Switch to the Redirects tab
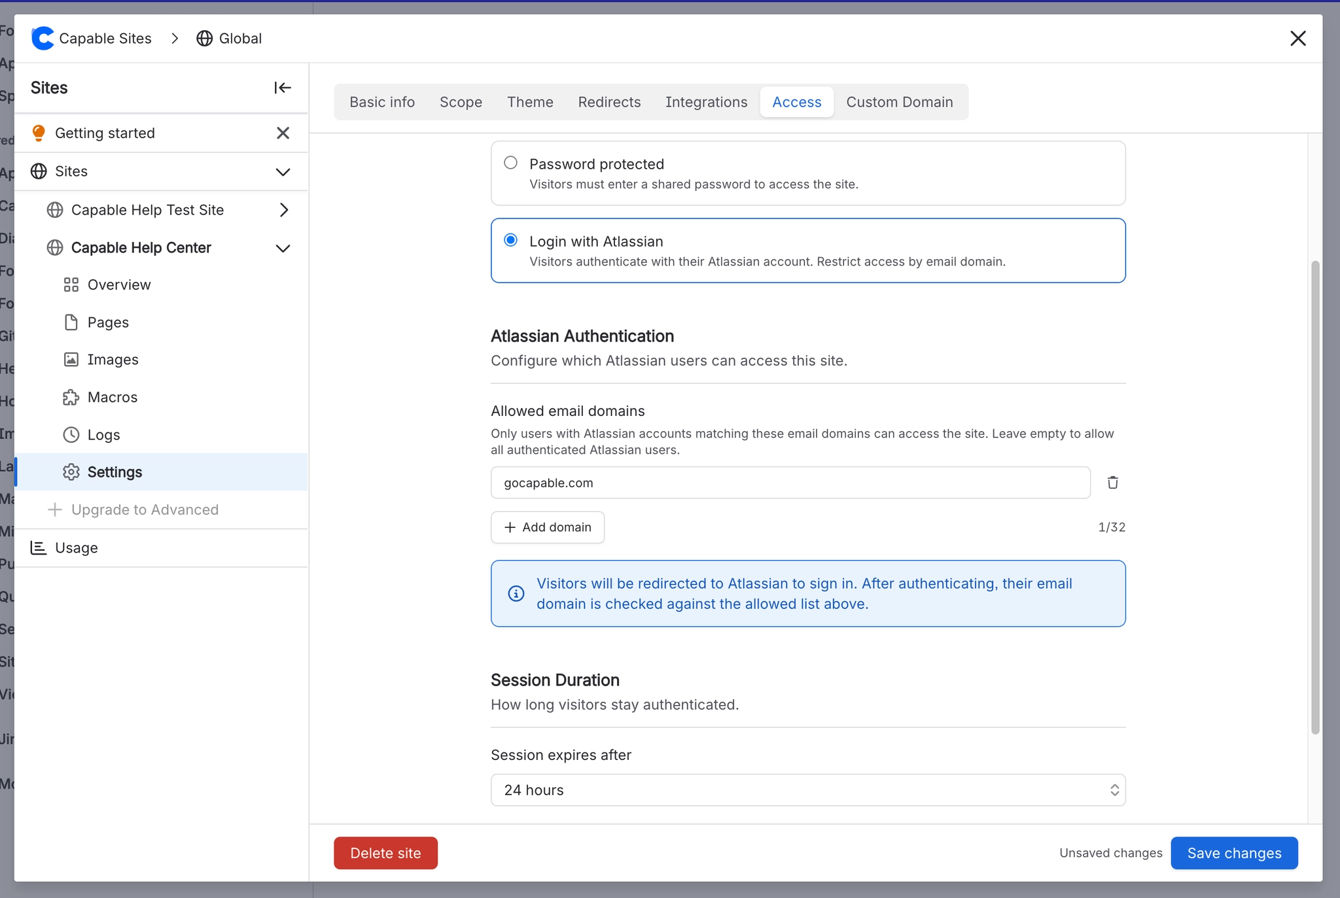The width and height of the screenshot is (1340, 898). pos(609,102)
